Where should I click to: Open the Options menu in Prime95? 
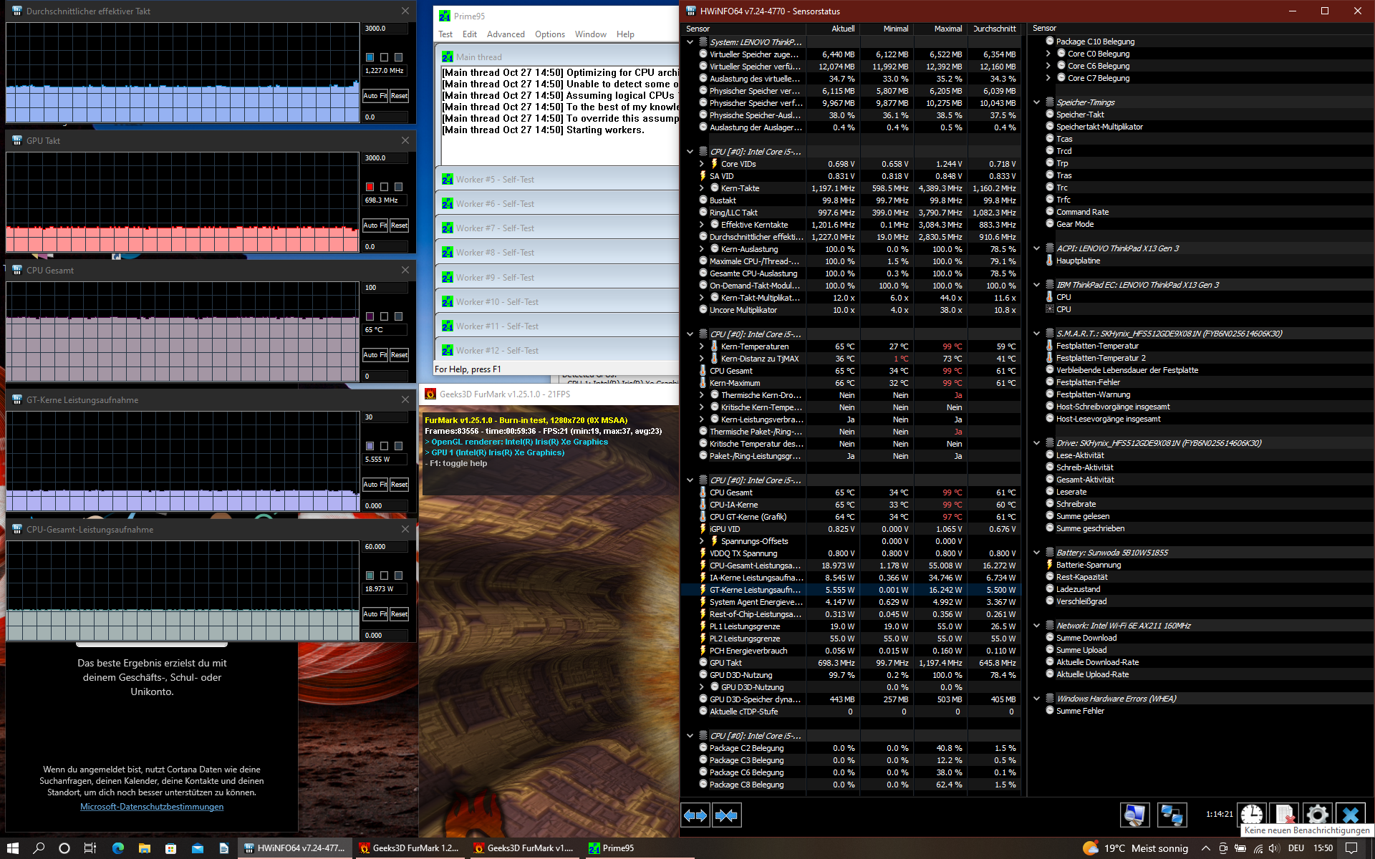[549, 34]
